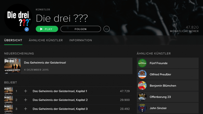The image size is (203, 114).
Task: Click the blue verified artist checkmark badge
Action: click(27, 29)
